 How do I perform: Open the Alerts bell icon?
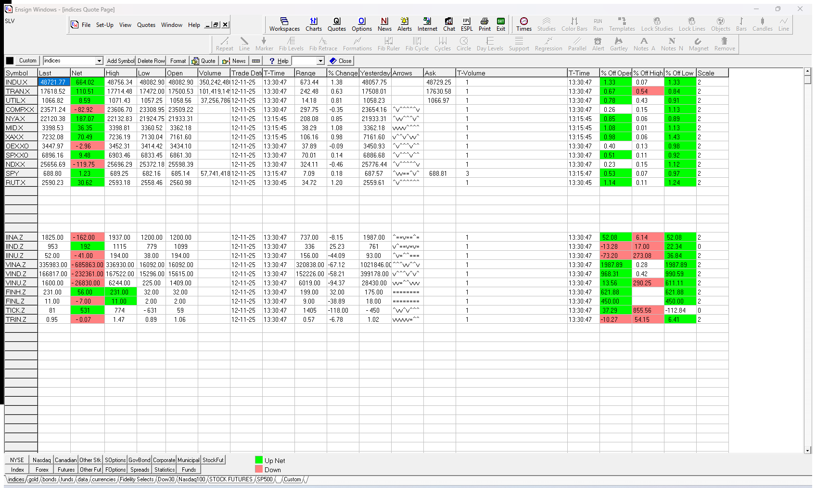(x=404, y=24)
